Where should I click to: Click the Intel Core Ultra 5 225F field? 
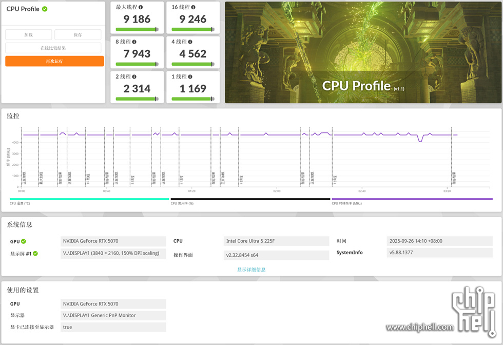tap(276, 241)
